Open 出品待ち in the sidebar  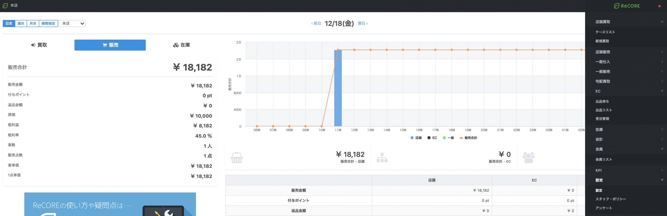(x=602, y=101)
